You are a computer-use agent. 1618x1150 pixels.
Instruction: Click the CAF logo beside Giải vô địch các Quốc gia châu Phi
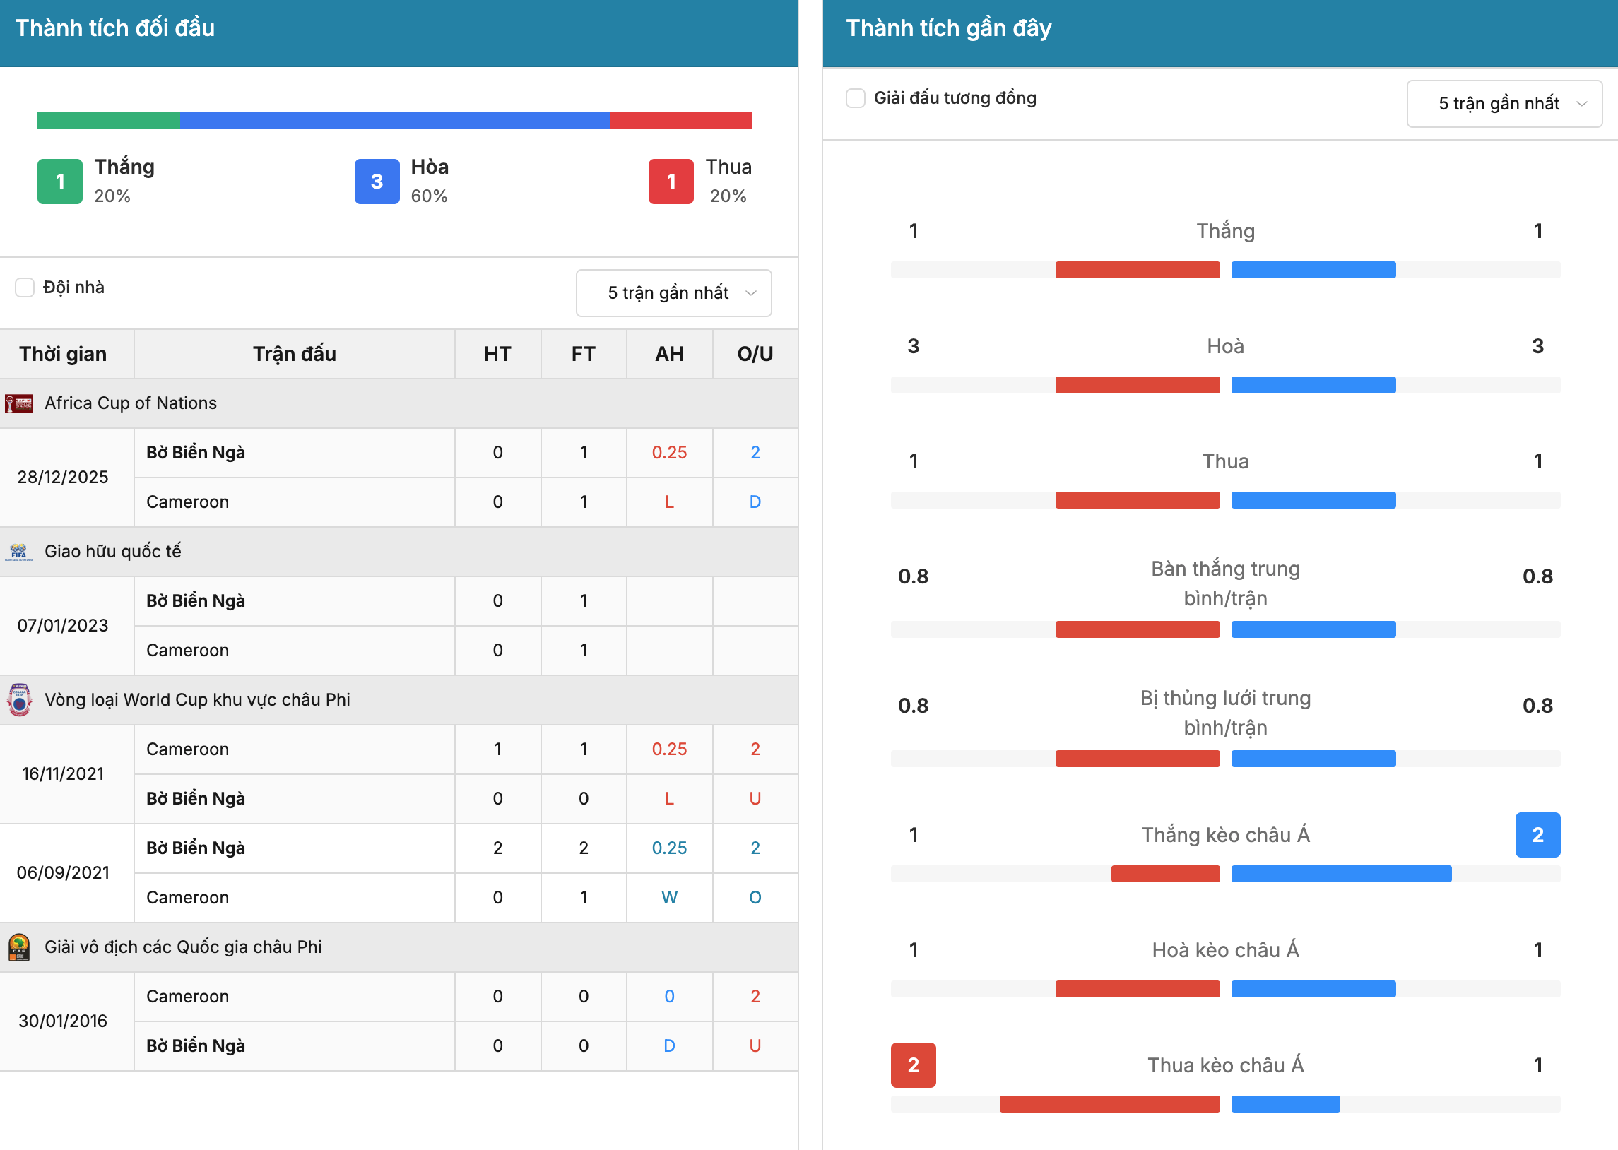point(19,947)
